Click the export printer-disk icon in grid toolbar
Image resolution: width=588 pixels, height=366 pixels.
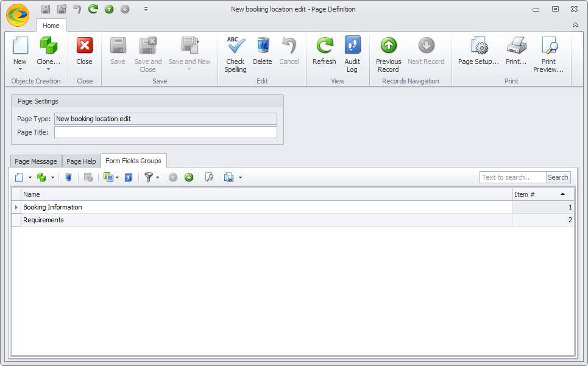[228, 177]
